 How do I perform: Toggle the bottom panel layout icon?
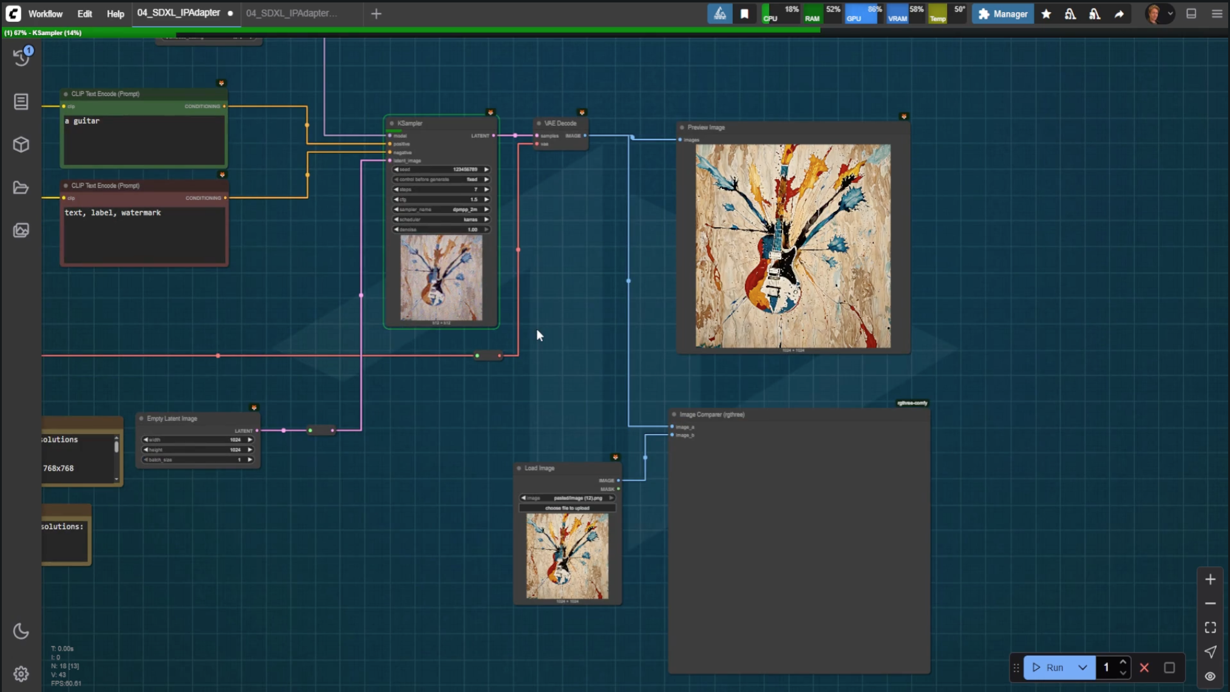[1191, 14]
